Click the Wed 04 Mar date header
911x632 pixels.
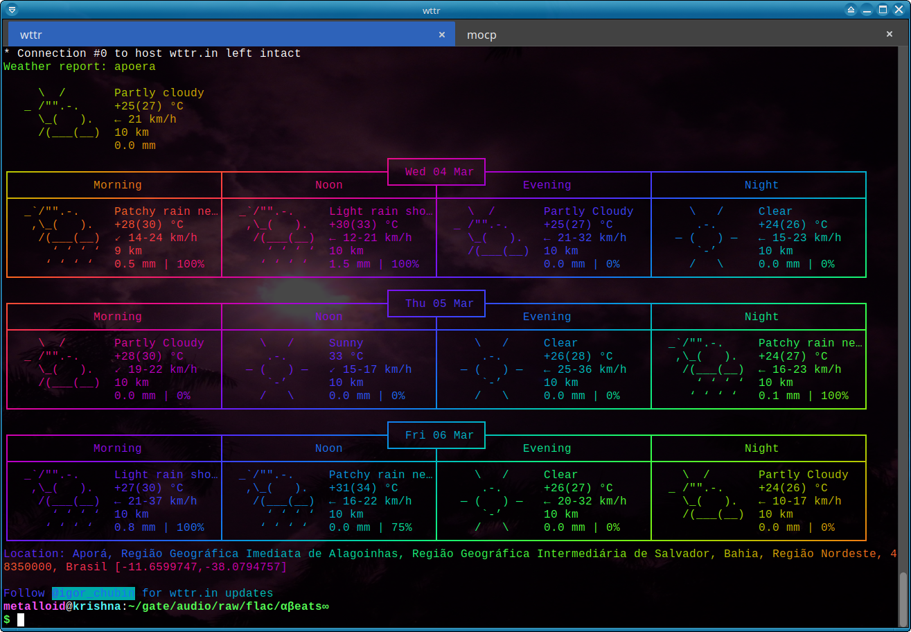click(439, 172)
